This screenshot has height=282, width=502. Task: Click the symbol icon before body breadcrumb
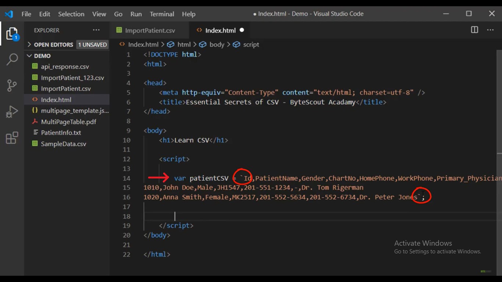click(203, 44)
